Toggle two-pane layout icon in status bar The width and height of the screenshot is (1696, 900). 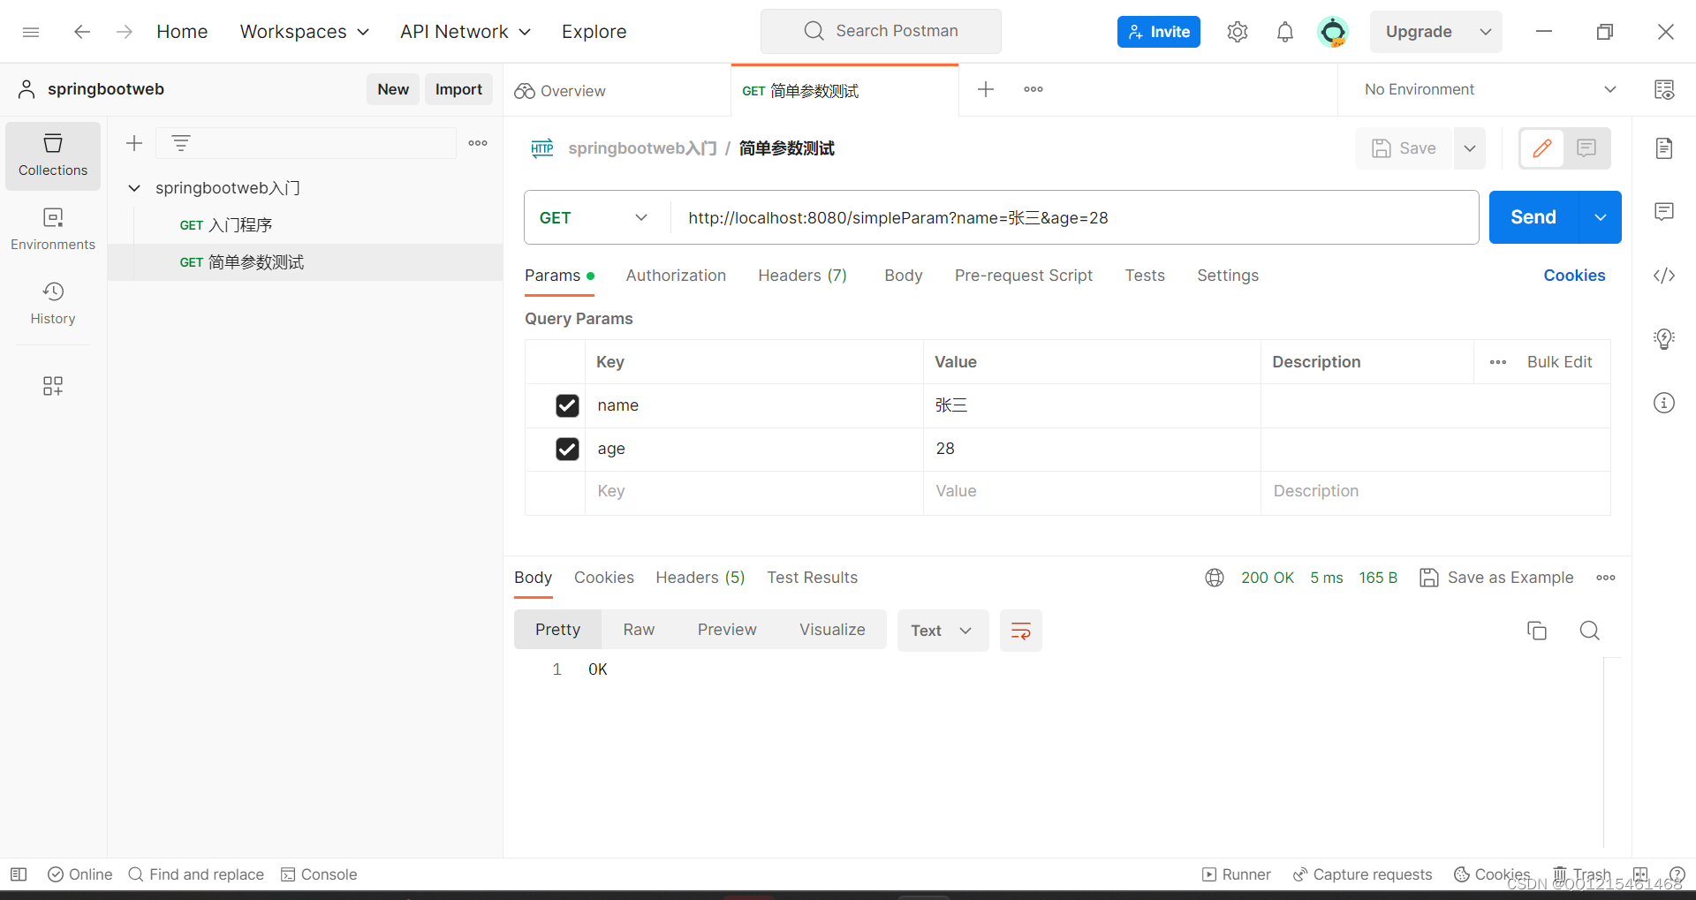click(1640, 874)
